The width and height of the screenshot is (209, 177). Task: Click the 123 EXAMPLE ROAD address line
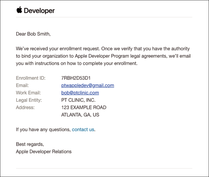point(84,107)
